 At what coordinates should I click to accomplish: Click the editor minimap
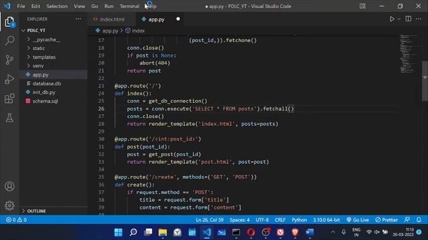(x=408, y=53)
